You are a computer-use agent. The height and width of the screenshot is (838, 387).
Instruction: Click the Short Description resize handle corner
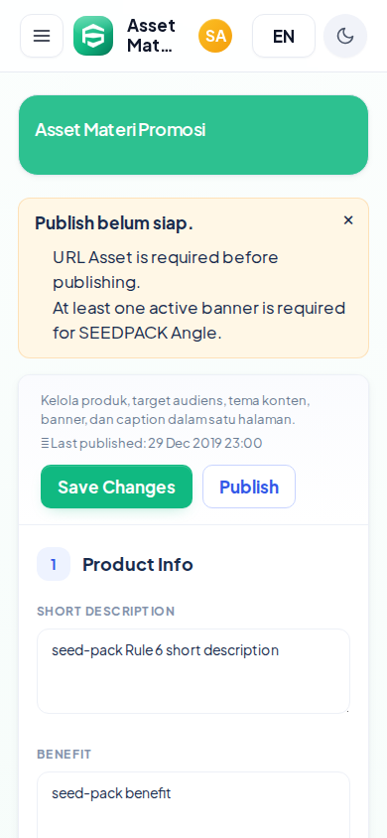tap(347, 710)
